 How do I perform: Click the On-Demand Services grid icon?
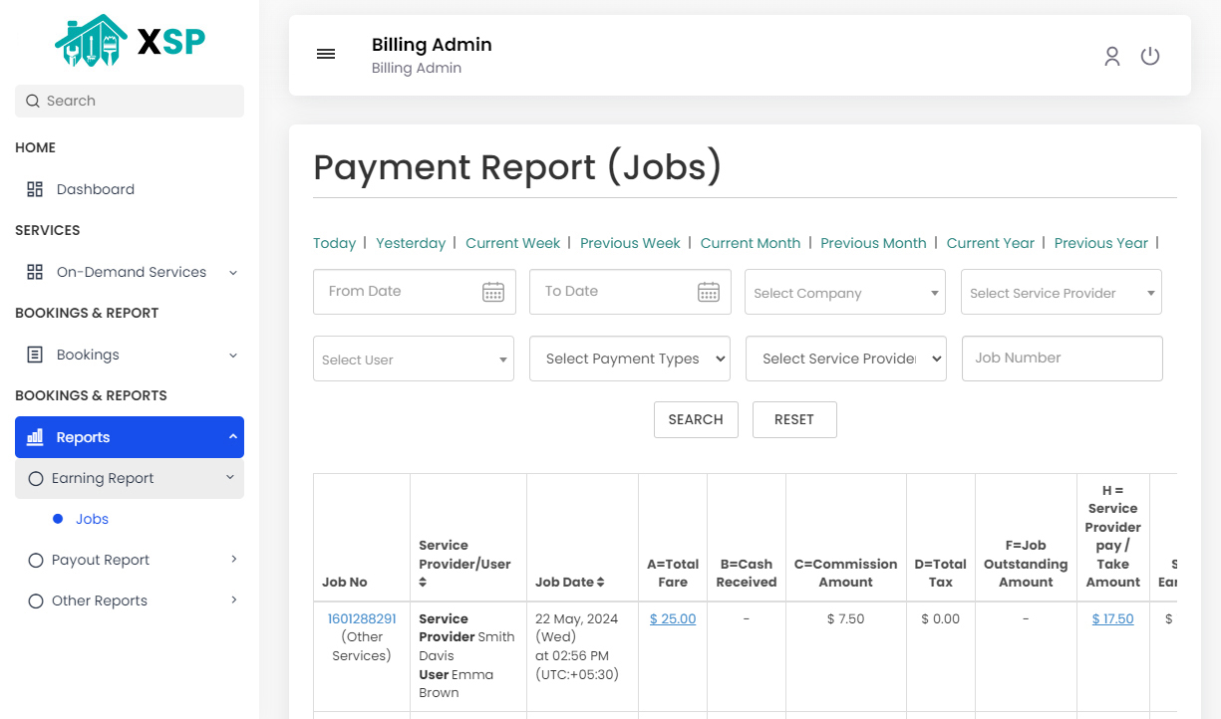coord(34,271)
